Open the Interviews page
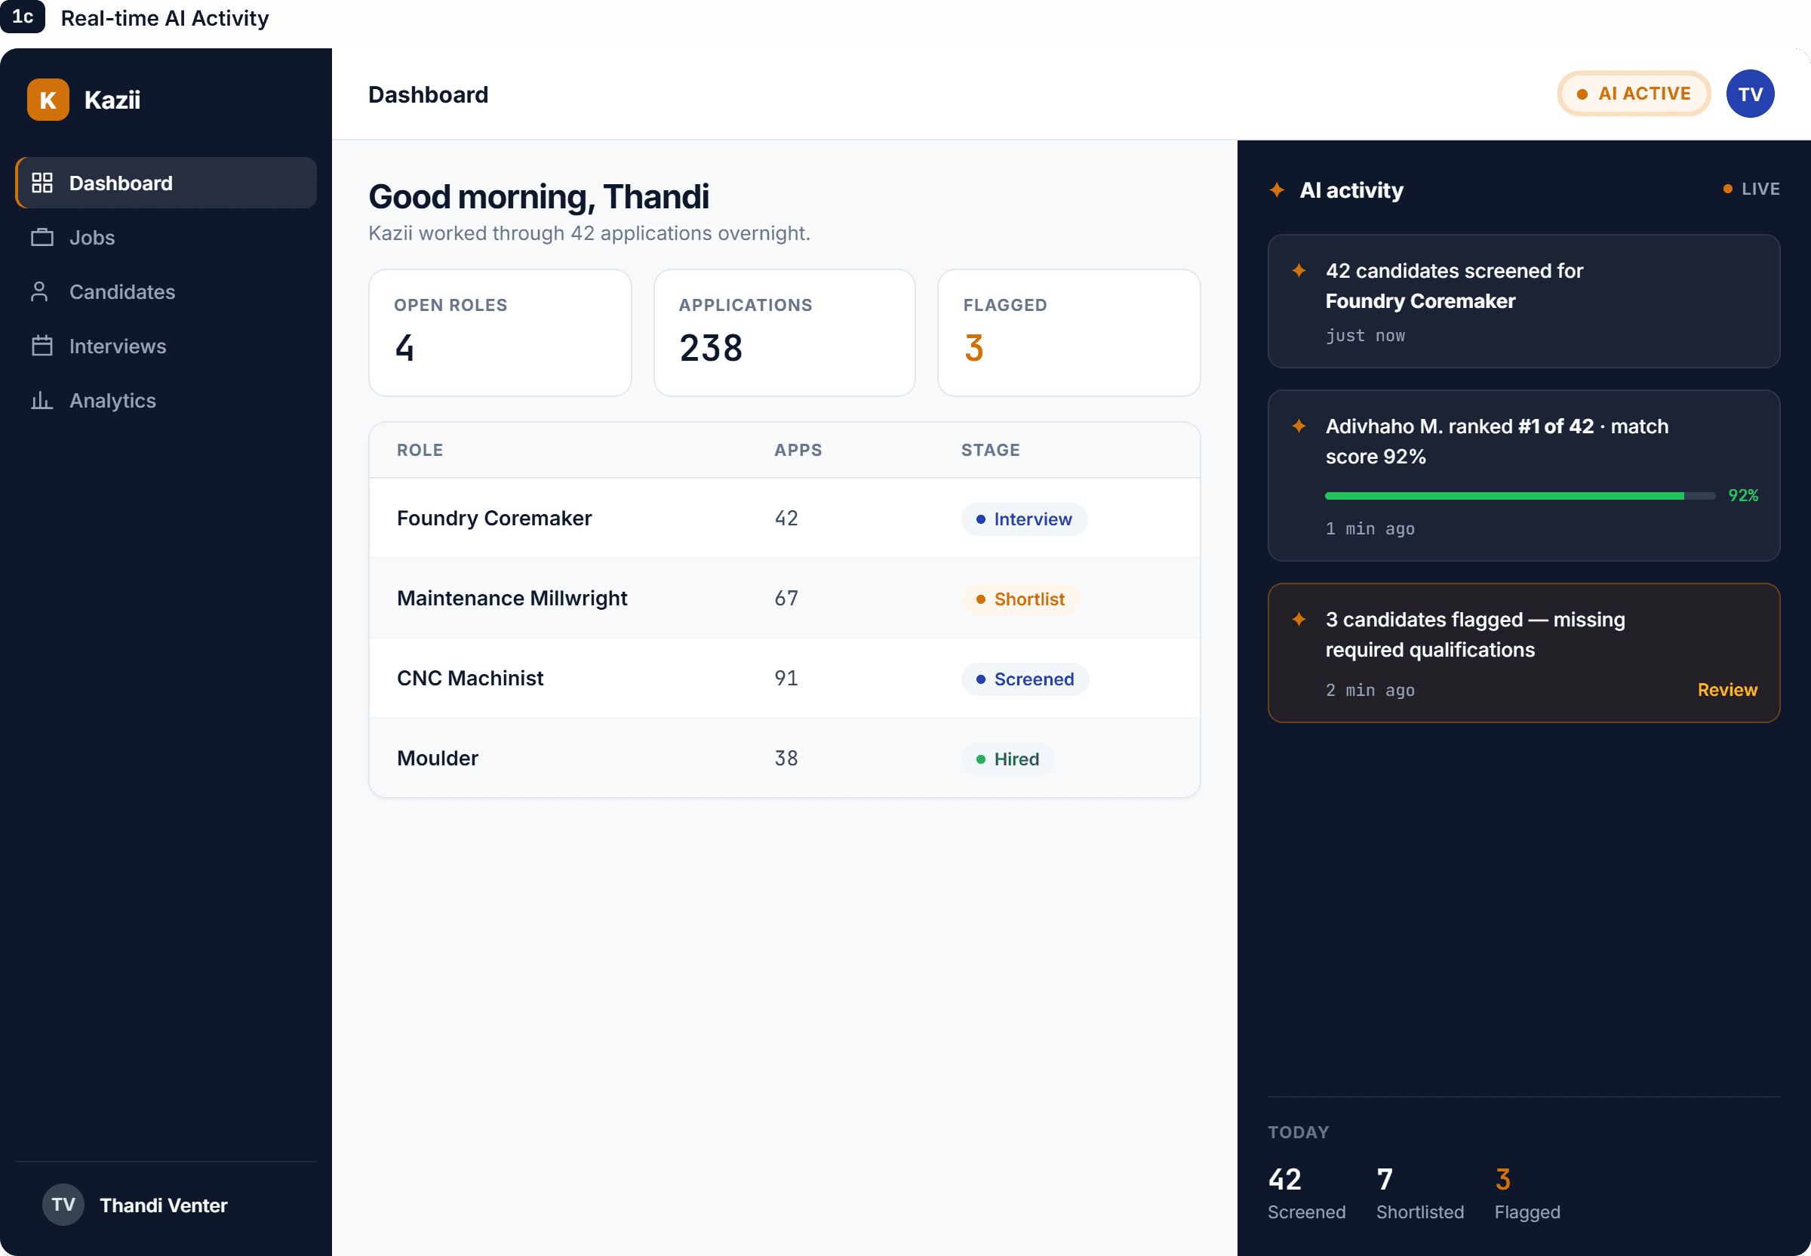Viewport: 1811px width, 1256px height. 166,346
